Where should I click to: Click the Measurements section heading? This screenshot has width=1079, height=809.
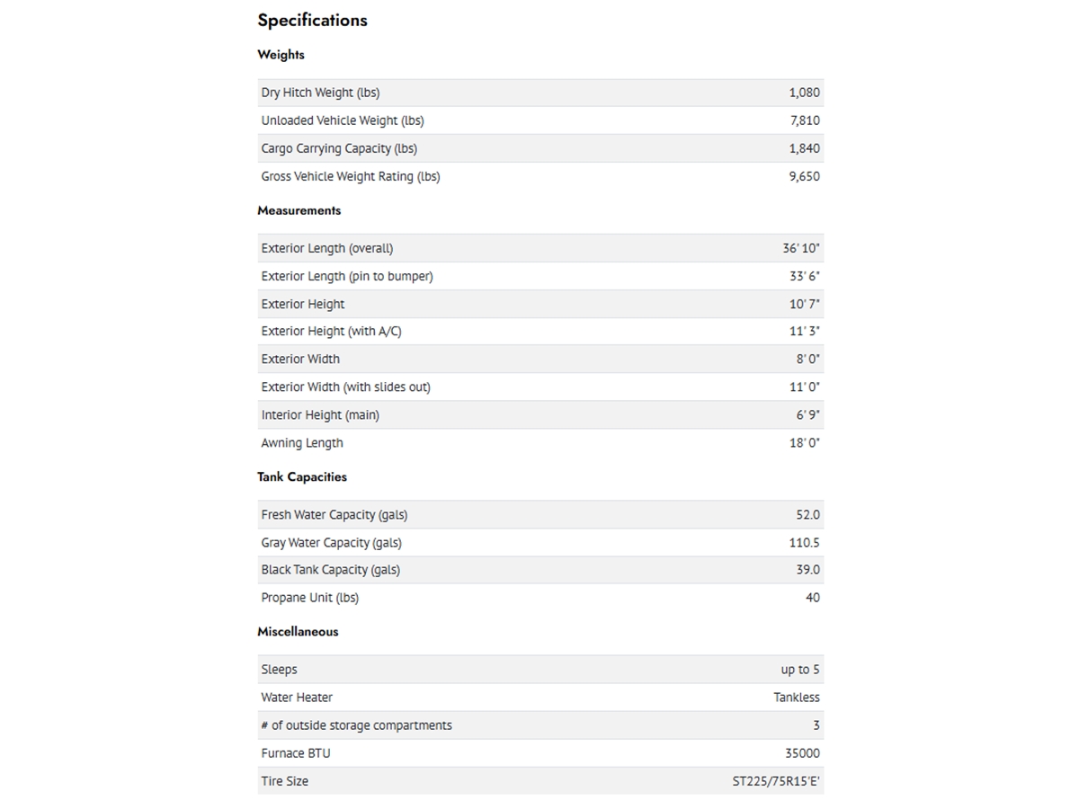299,210
